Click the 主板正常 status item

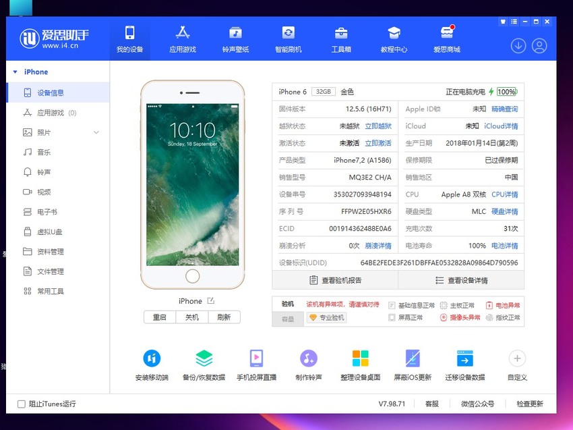click(457, 306)
